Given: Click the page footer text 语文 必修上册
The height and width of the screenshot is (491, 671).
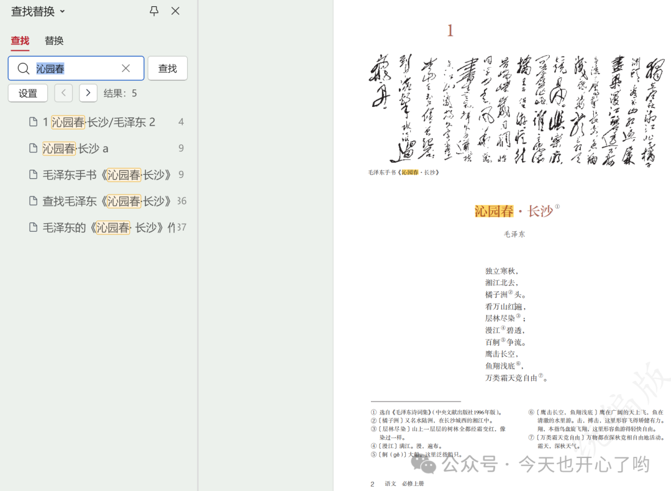Looking at the screenshot, I should (404, 484).
